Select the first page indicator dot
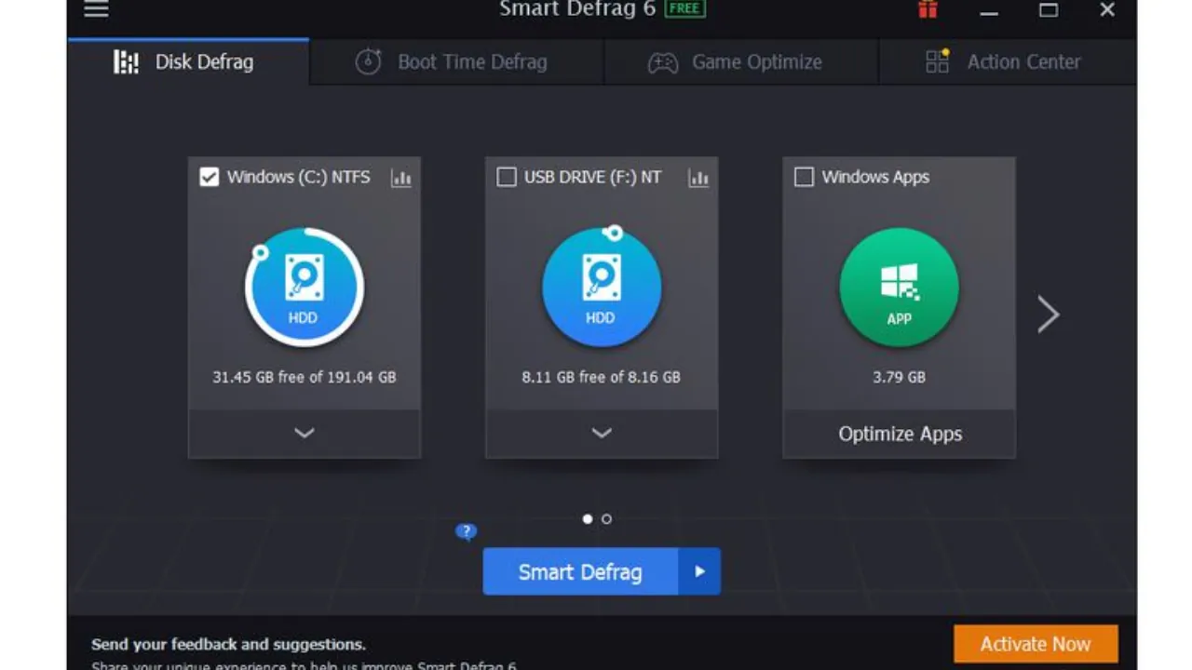This screenshot has height=670, width=1192. pos(588,519)
